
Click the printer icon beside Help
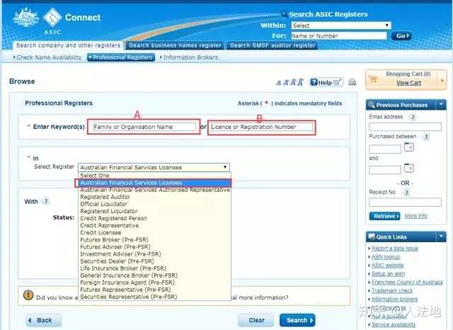coord(352,82)
